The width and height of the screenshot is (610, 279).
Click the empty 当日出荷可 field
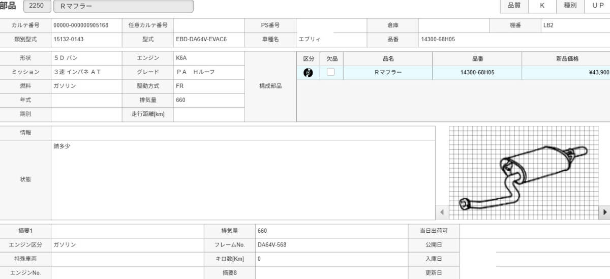pos(535,231)
